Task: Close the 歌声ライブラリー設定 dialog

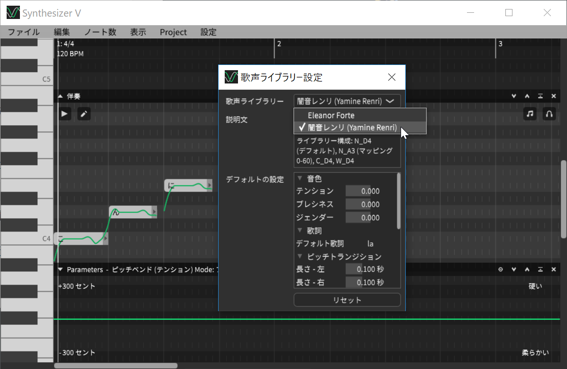Action: (392, 77)
